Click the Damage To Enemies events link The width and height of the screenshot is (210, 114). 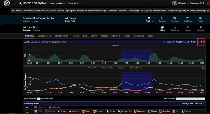[x=39, y=42]
